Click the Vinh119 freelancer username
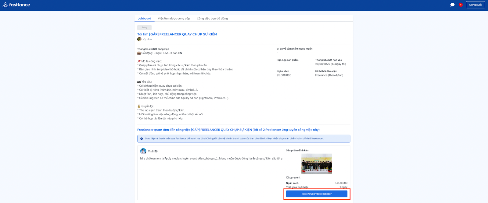This screenshot has width=488, height=203. 153,151
